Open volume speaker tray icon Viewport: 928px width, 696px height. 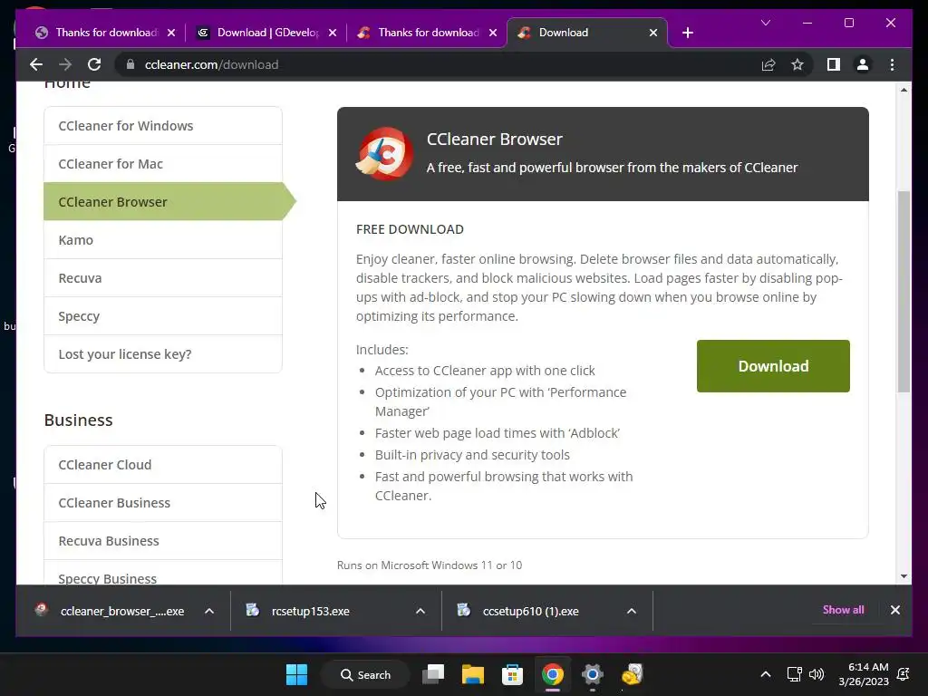click(817, 674)
